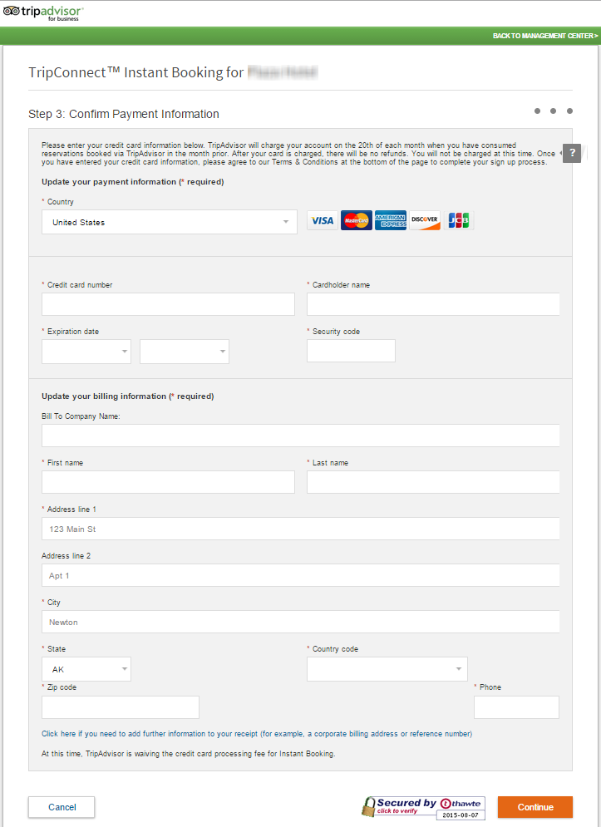601x827 pixels.
Task: Click the American Express card icon
Action: click(390, 220)
